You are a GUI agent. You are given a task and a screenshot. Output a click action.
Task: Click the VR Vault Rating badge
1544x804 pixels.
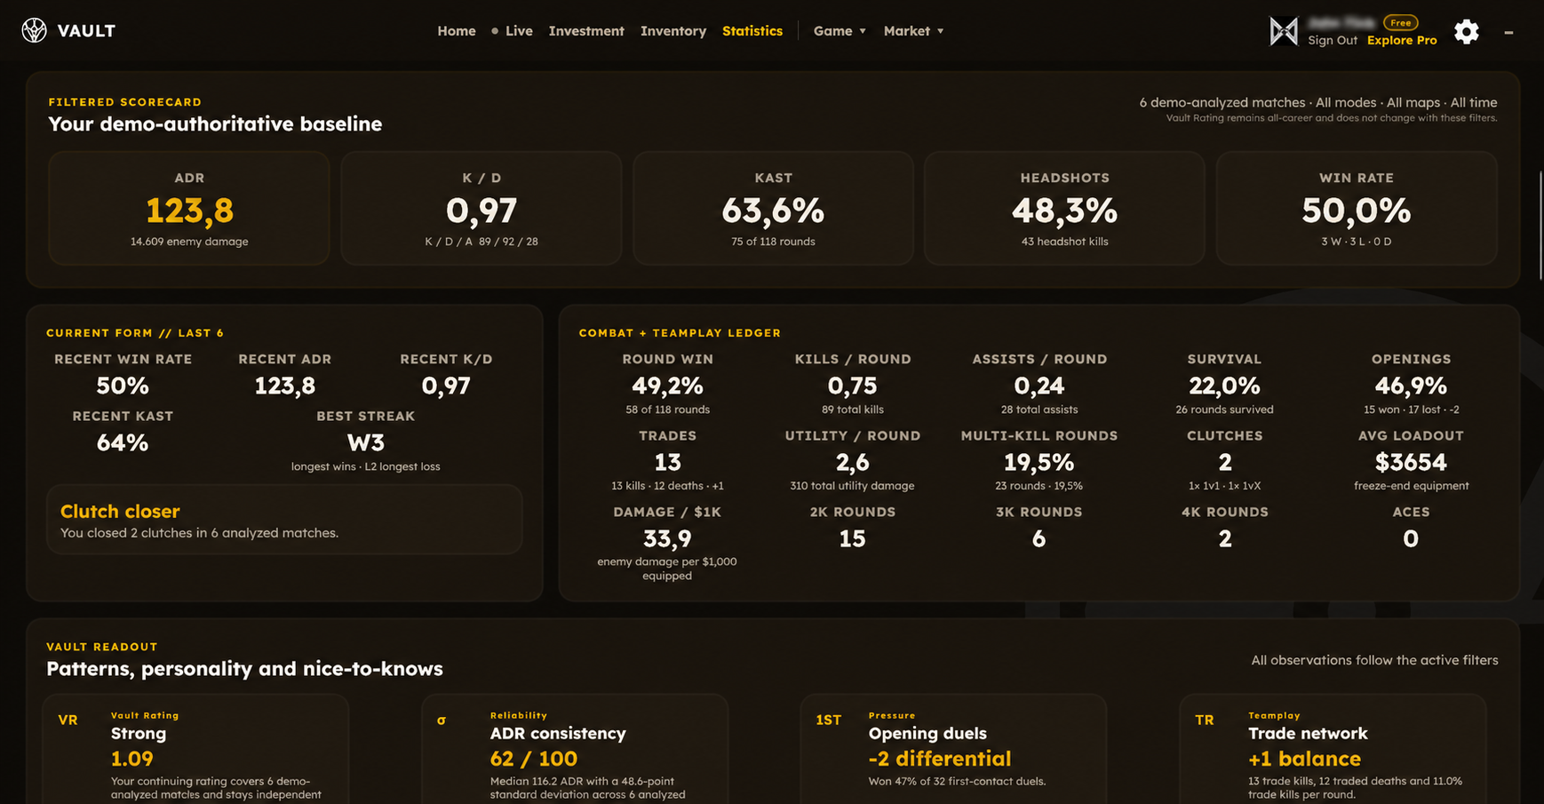tap(68, 720)
